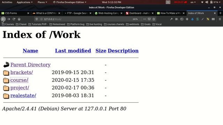Open the project/ directory link
Screen dimensions: 223x125
click(x=20, y=88)
